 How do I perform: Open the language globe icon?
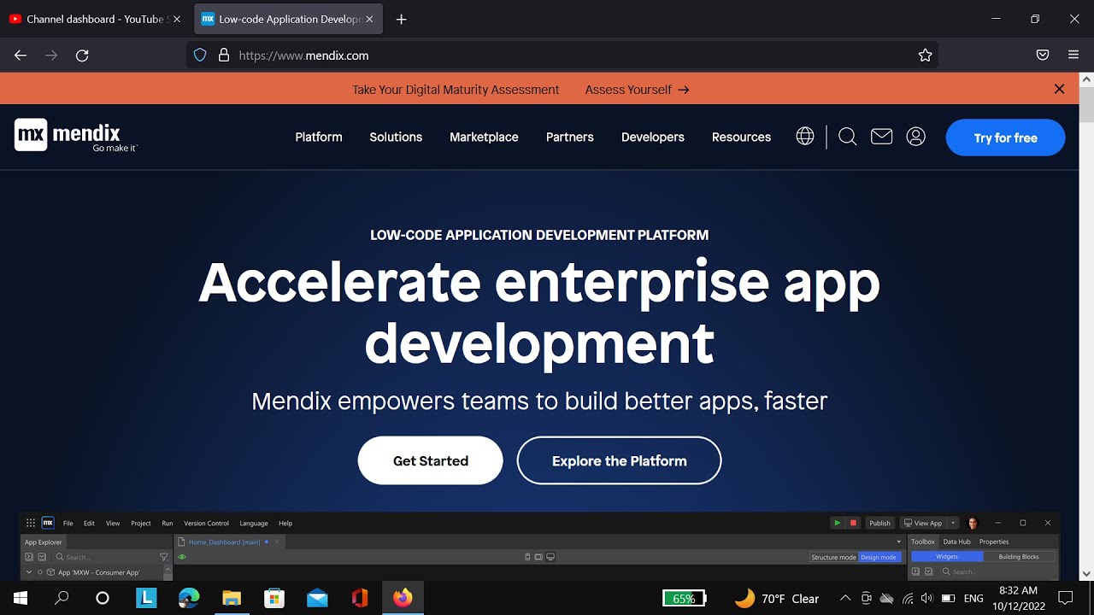point(805,137)
